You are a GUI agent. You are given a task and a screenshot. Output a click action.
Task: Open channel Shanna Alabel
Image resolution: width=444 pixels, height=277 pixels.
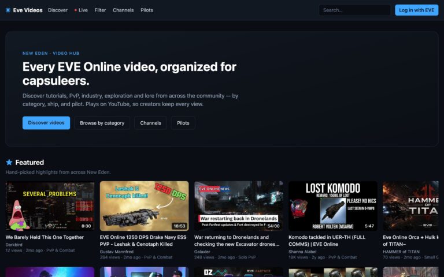click(x=302, y=252)
